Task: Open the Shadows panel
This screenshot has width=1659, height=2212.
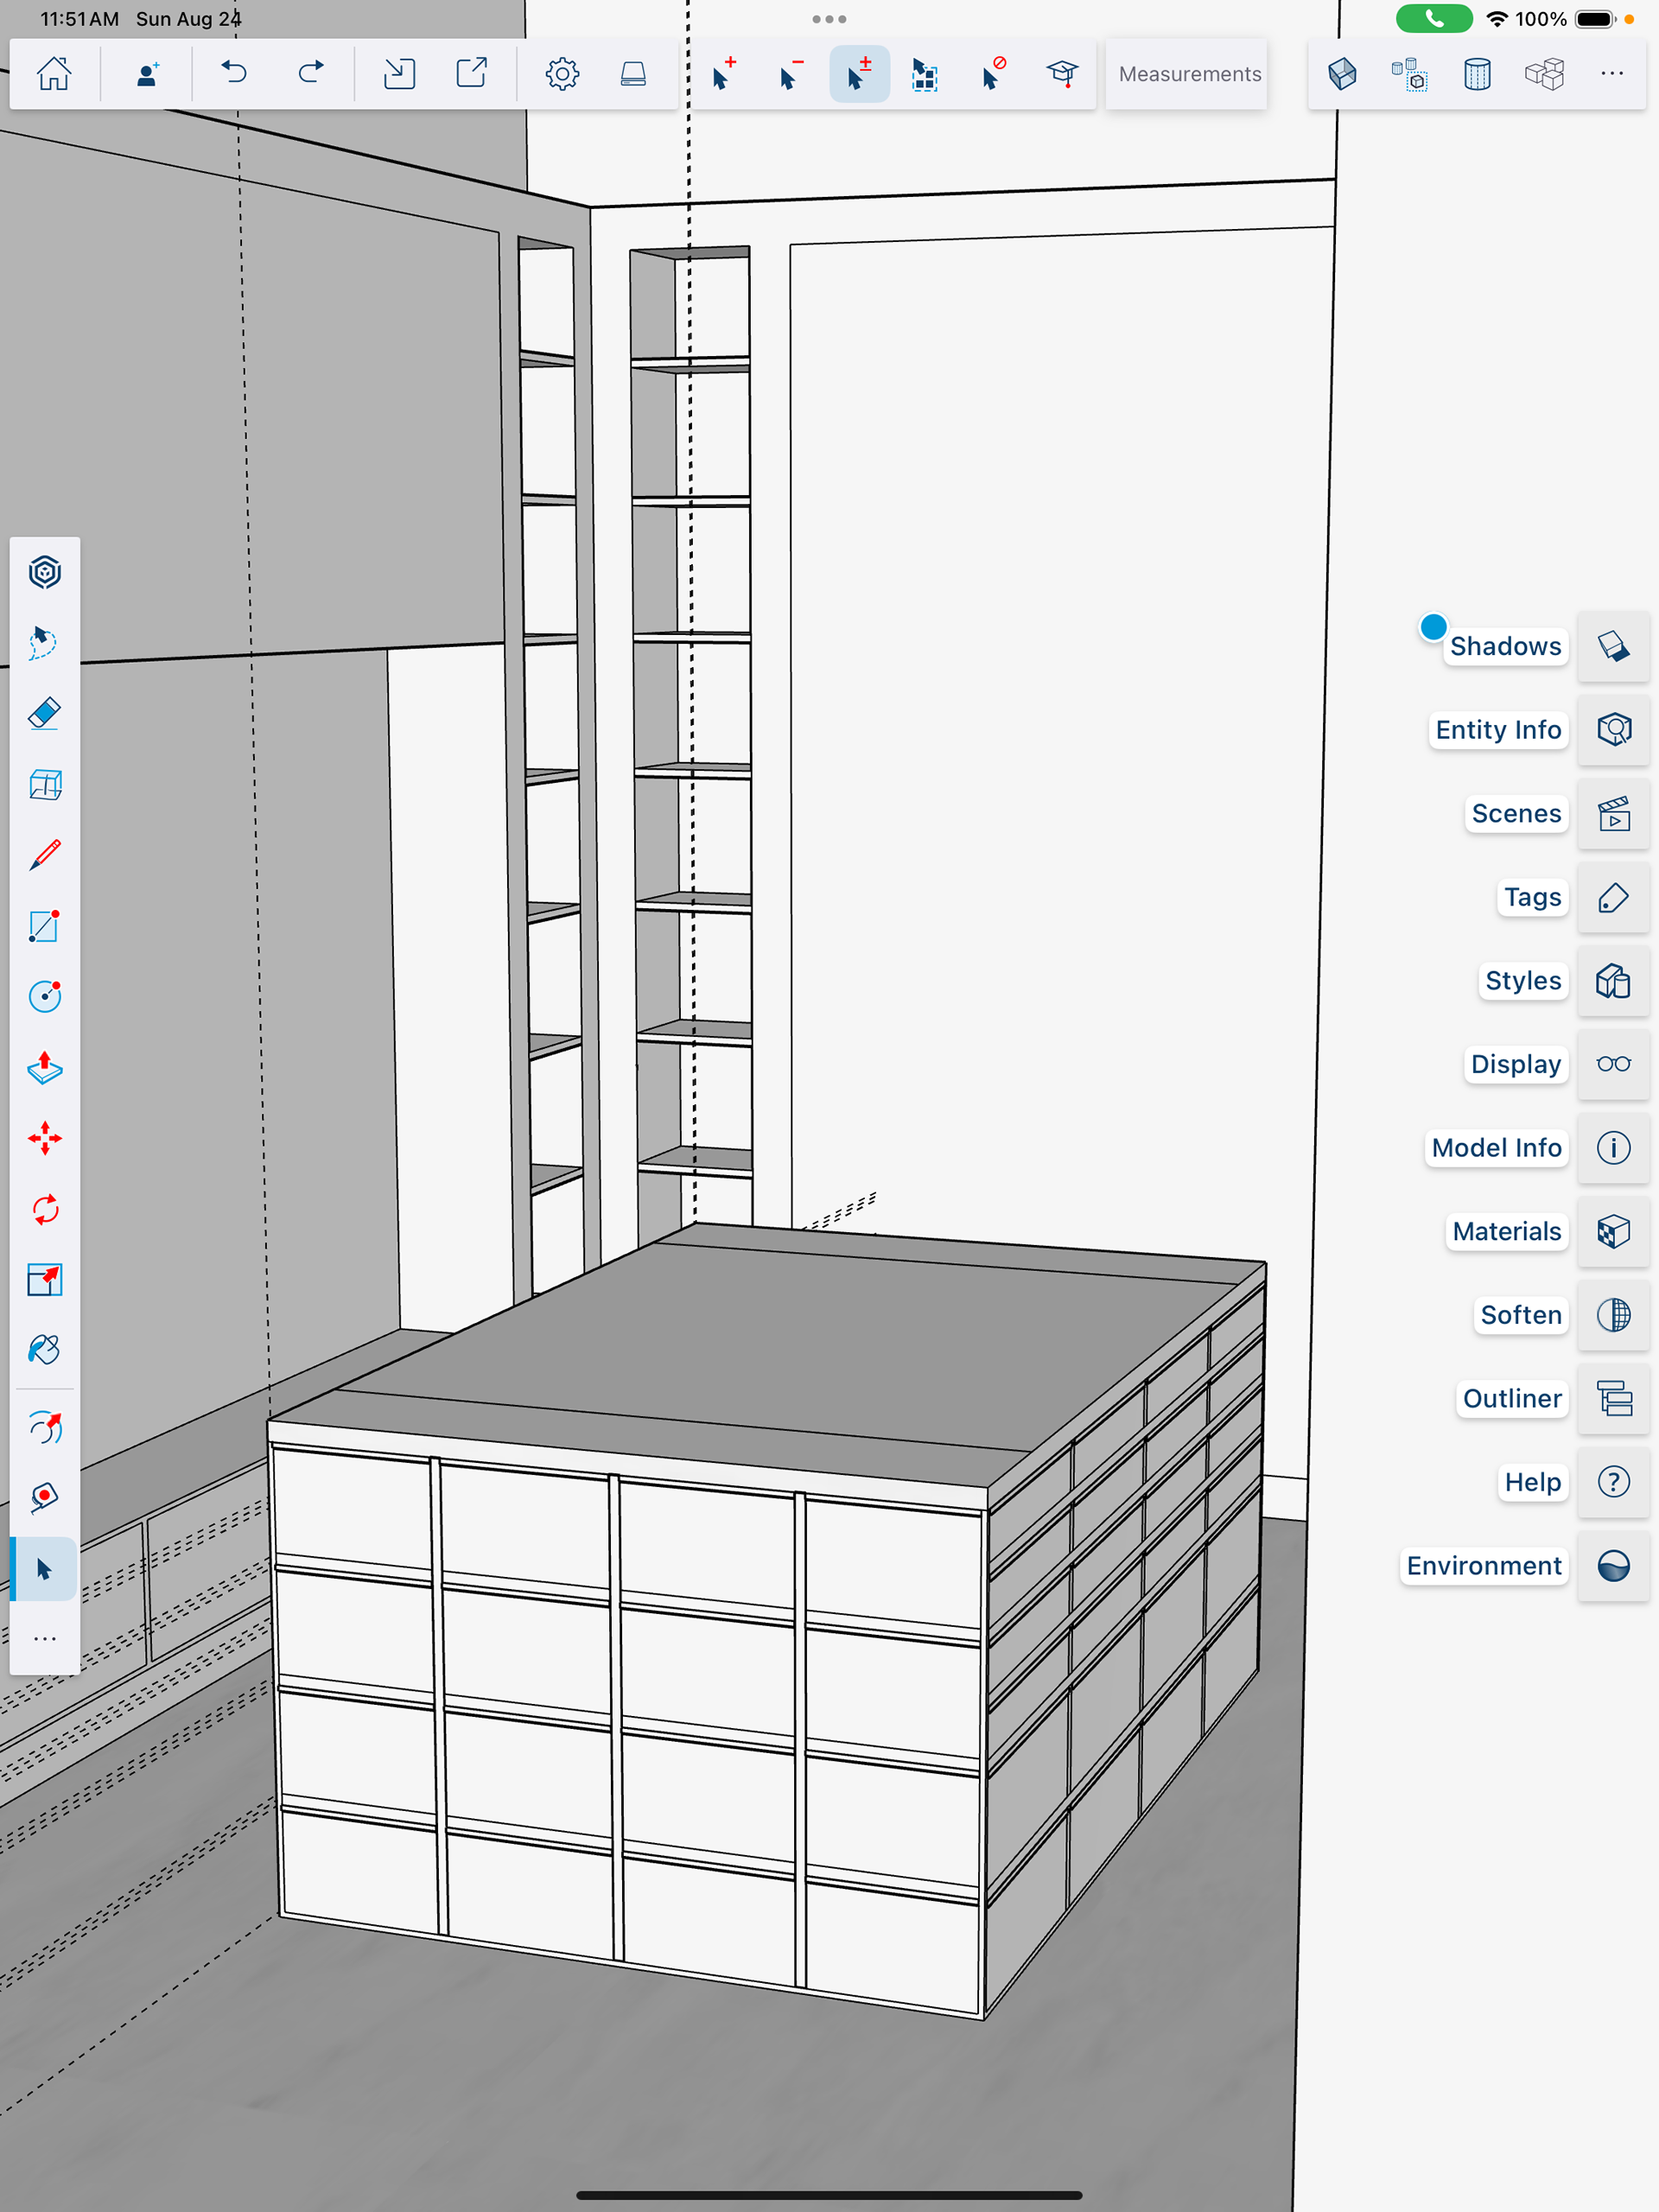Action: point(1613,646)
